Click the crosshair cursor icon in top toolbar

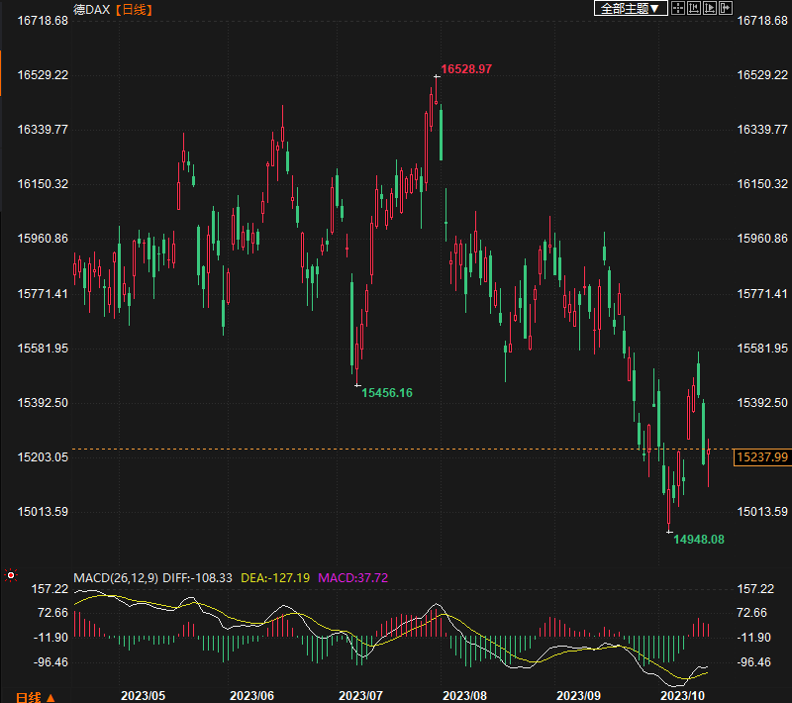coord(678,8)
